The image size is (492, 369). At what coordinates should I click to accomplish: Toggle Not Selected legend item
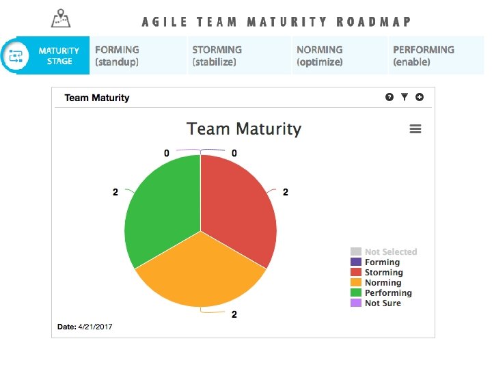390,251
